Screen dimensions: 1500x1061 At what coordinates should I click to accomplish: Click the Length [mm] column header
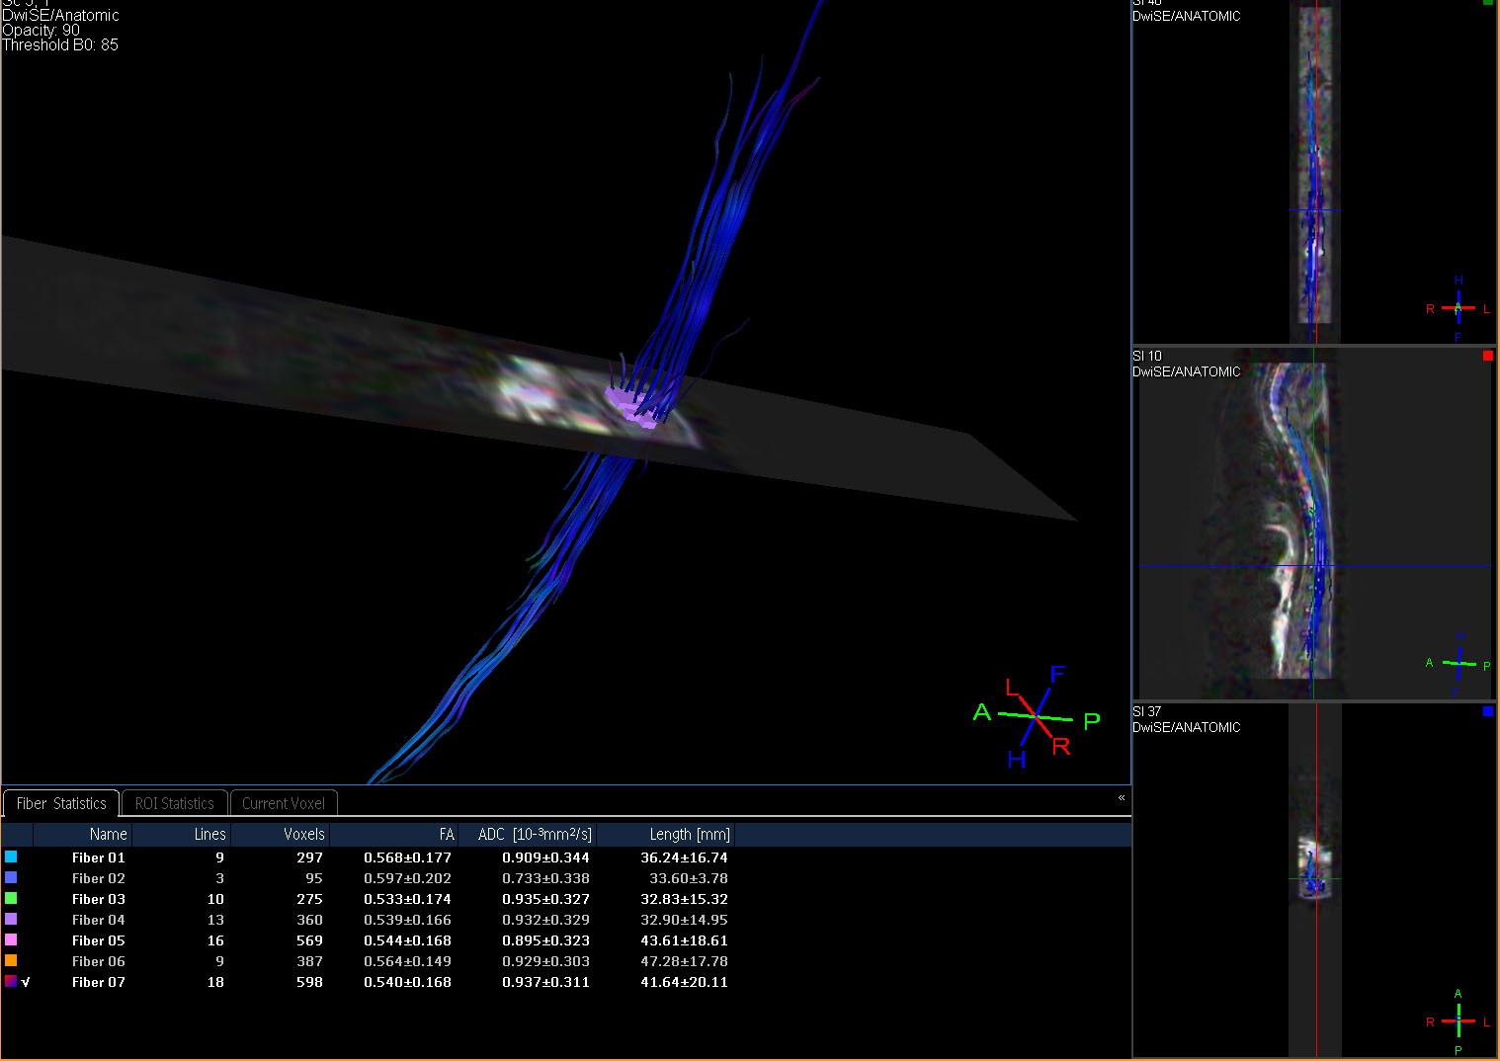click(689, 835)
